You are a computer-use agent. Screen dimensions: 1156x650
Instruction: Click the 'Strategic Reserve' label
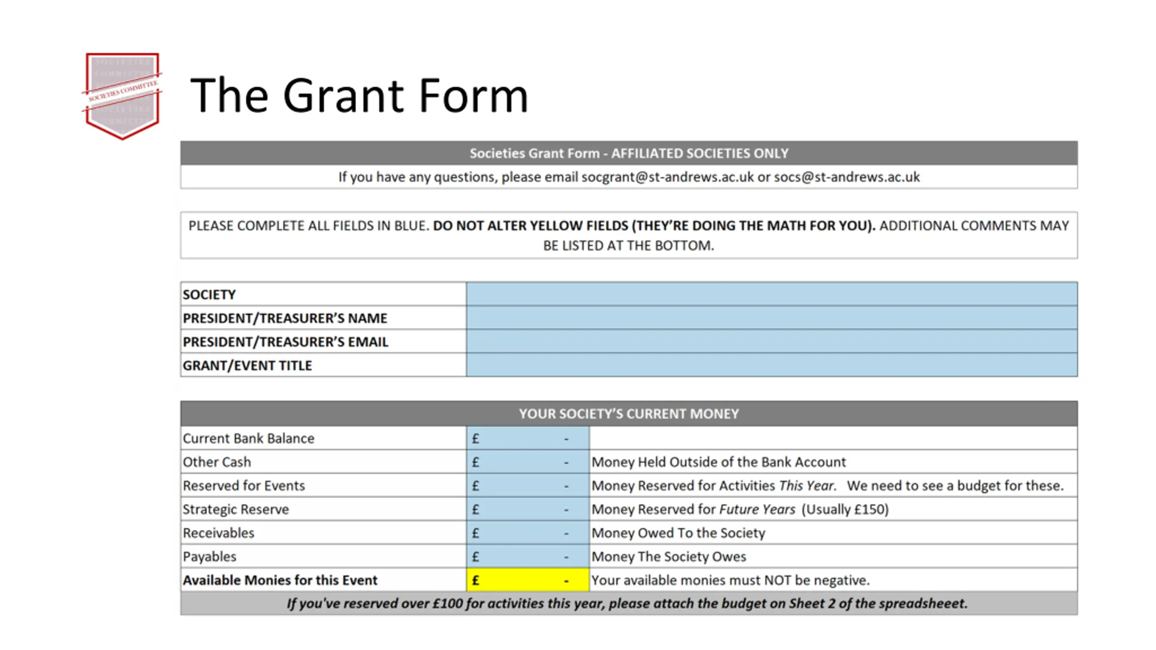point(236,509)
